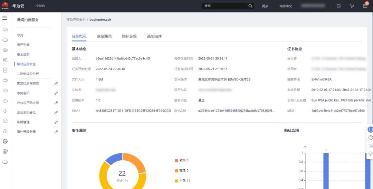This screenshot has width=373, height=189.
Task: Click the smiley face rating icon
Action: tap(370, 153)
